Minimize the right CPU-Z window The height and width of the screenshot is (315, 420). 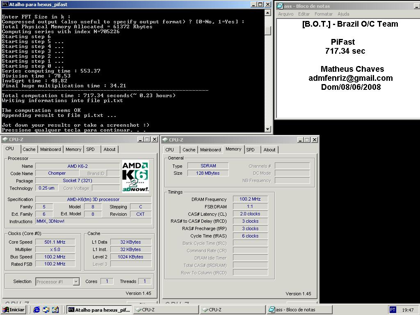(x=300, y=139)
